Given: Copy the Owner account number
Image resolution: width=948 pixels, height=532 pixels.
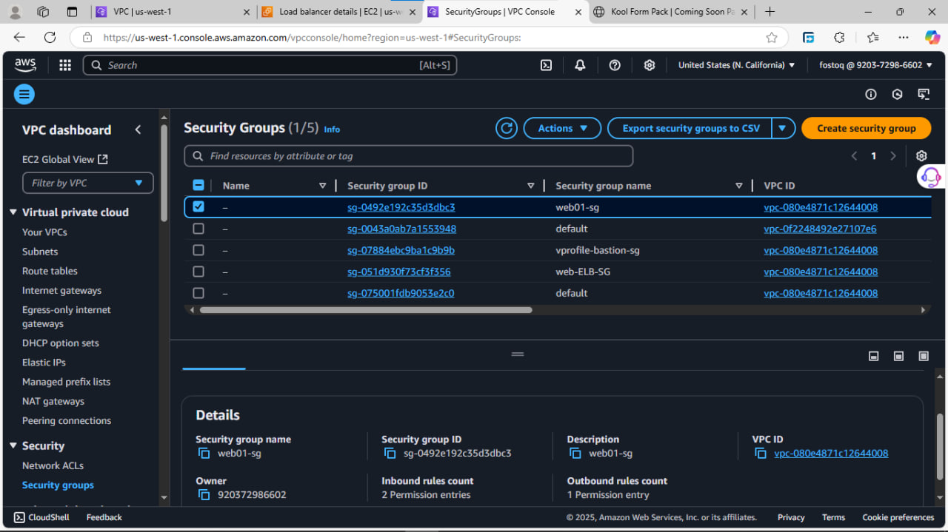Looking at the screenshot, I should pyautogui.click(x=204, y=495).
